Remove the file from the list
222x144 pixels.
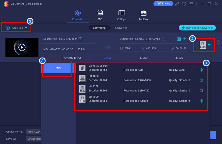pos(218,38)
